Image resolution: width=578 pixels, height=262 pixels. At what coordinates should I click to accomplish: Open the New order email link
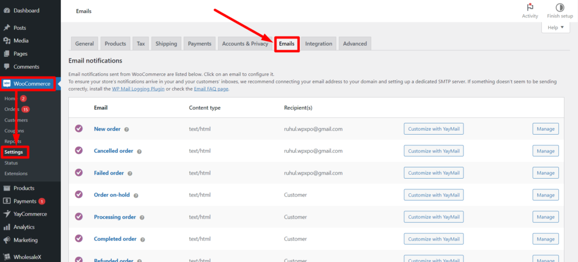pyautogui.click(x=107, y=129)
